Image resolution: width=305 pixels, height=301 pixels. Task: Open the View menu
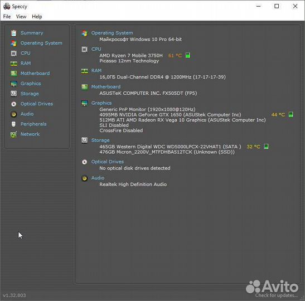(21, 17)
